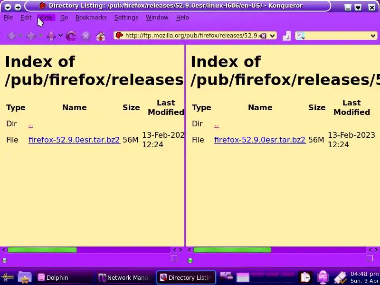Click the Directory Listing taskbar entry
Viewport: 380px width, 285px height.
tap(186, 277)
